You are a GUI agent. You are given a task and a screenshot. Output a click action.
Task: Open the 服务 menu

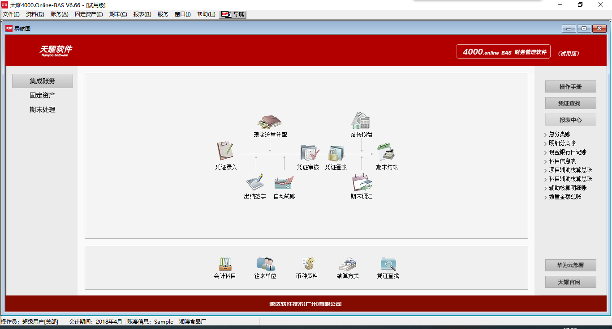tap(163, 14)
